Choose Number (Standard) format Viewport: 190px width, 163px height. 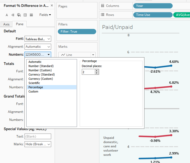[x=52, y=66]
